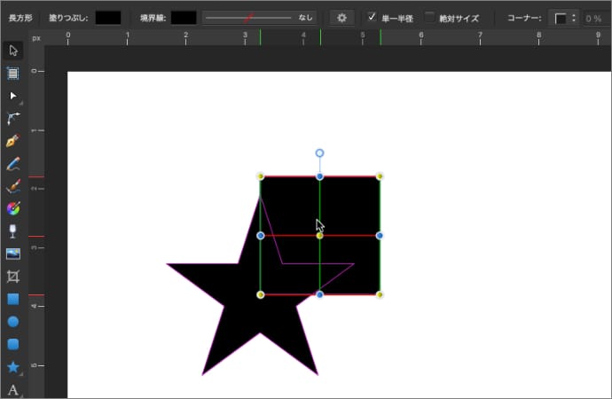Choose the Corner tool

click(x=13, y=118)
